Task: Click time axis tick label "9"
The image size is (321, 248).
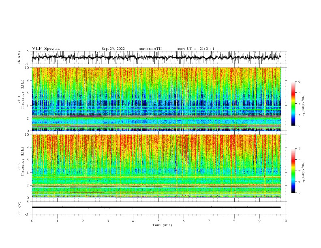Action: [x=259, y=221]
